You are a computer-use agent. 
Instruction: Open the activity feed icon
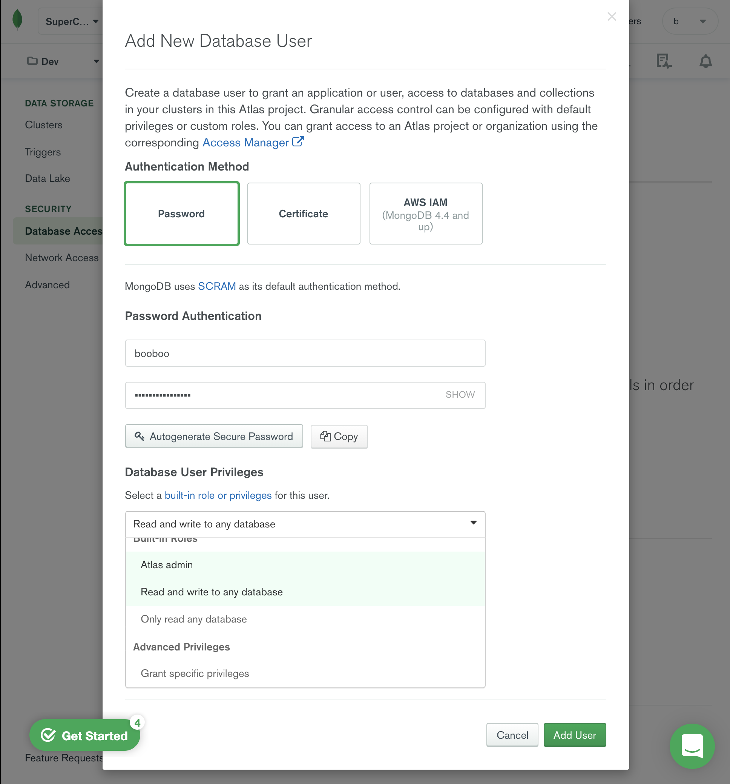pos(663,61)
